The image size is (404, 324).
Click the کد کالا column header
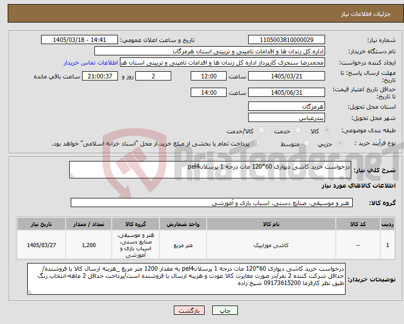(358, 224)
